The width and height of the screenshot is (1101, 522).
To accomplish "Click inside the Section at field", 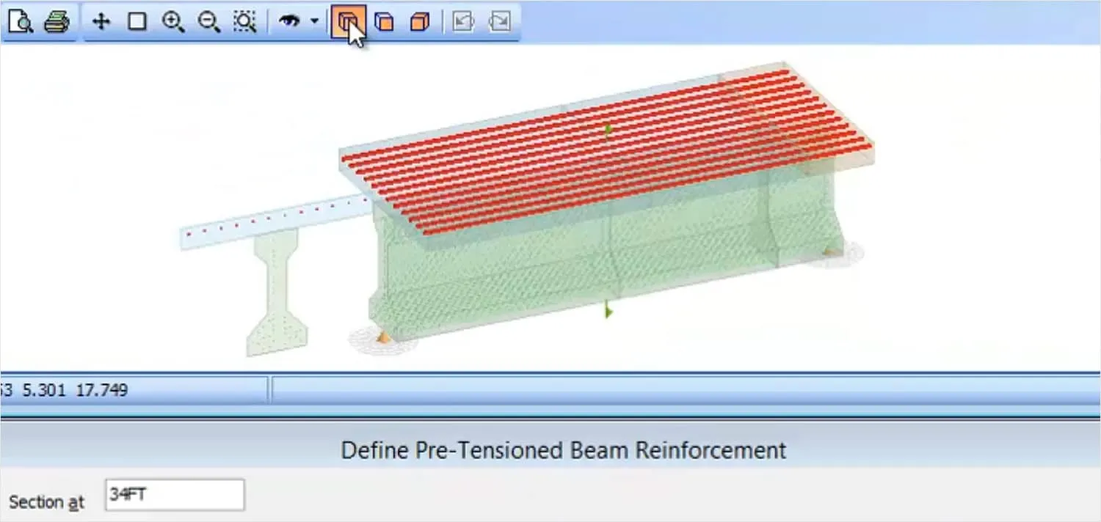I will pyautogui.click(x=174, y=496).
